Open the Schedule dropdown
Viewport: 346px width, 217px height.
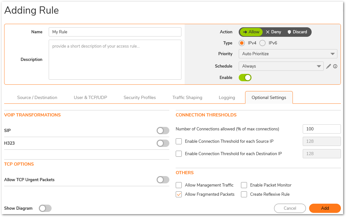point(281,66)
